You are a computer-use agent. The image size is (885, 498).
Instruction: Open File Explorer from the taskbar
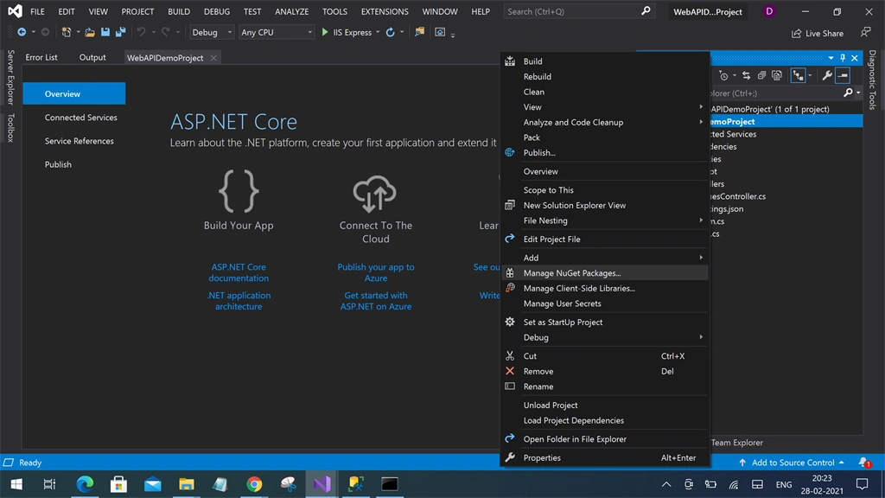coord(187,484)
